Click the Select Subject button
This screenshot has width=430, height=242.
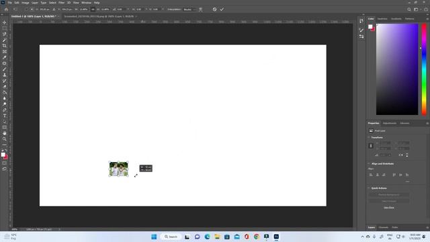[389, 201]
